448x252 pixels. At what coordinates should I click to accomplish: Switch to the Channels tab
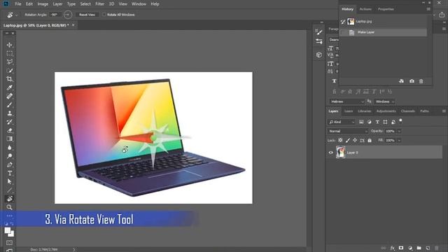click(x=407, y=111)
